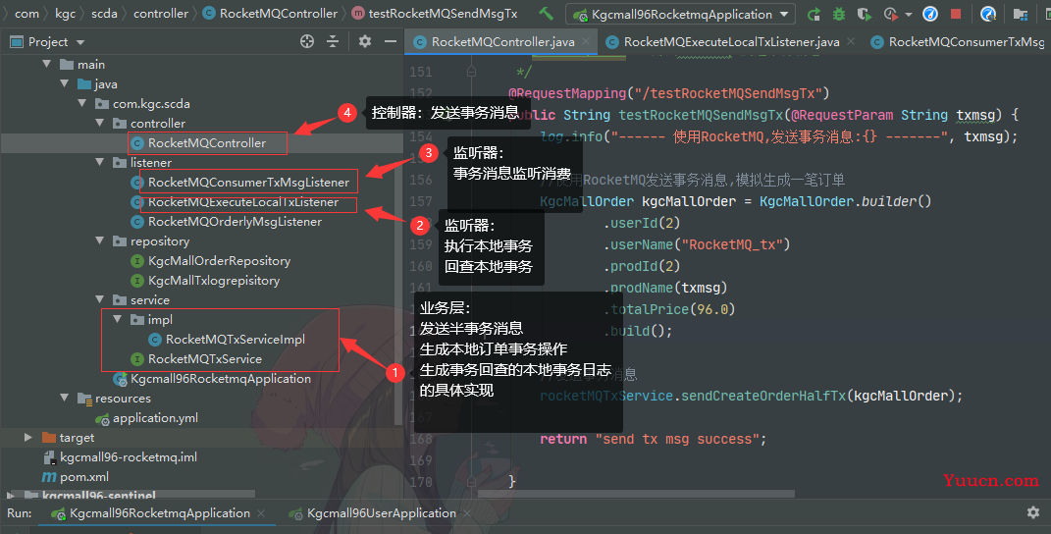Select KgcMallTxlogrepisitory interface in tree
The width and height of the screenshot is (1051, 534).
213,281
